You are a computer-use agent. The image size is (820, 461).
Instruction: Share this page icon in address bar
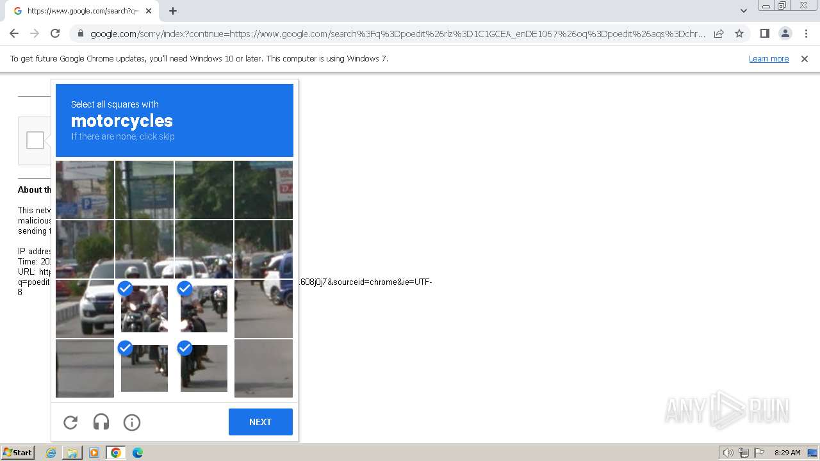pos(719,33)
